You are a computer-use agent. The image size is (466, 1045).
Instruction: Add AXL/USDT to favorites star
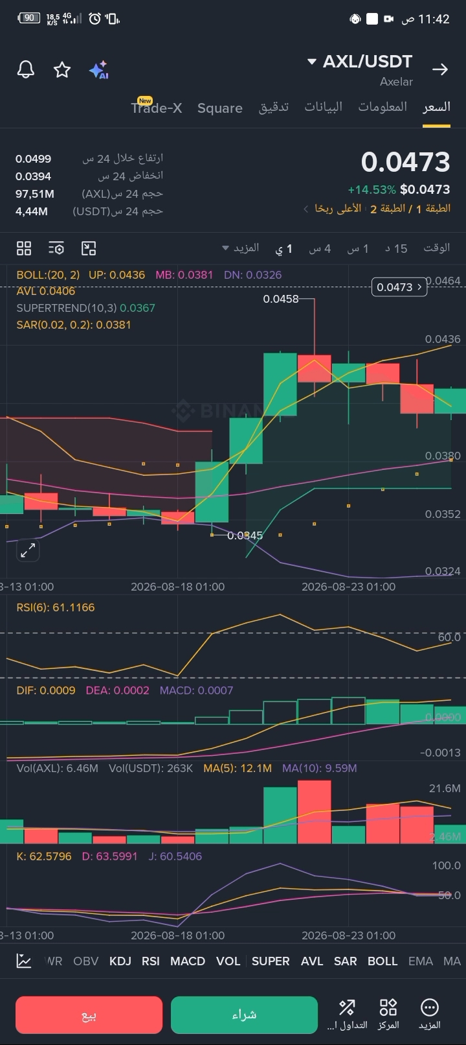point(62,69)
